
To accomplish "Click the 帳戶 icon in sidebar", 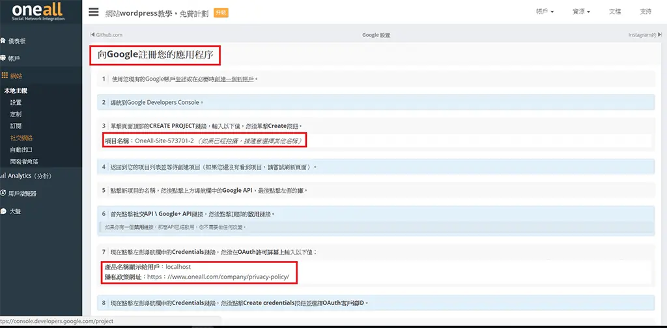I will [3, 58].
